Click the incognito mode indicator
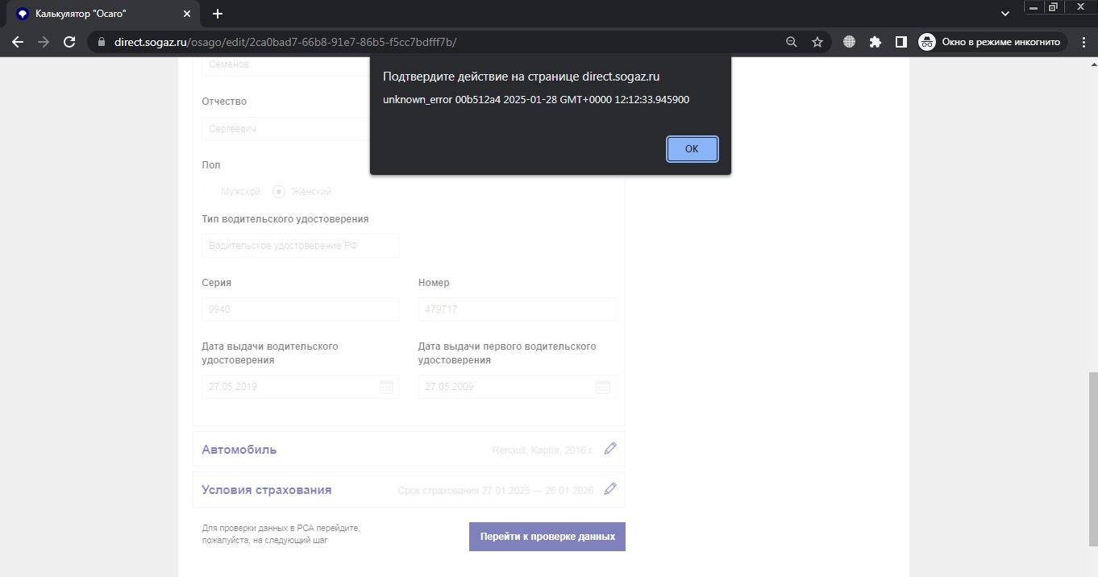The image size is (1098, 577). pyautogui.click(x=992, y=42)
